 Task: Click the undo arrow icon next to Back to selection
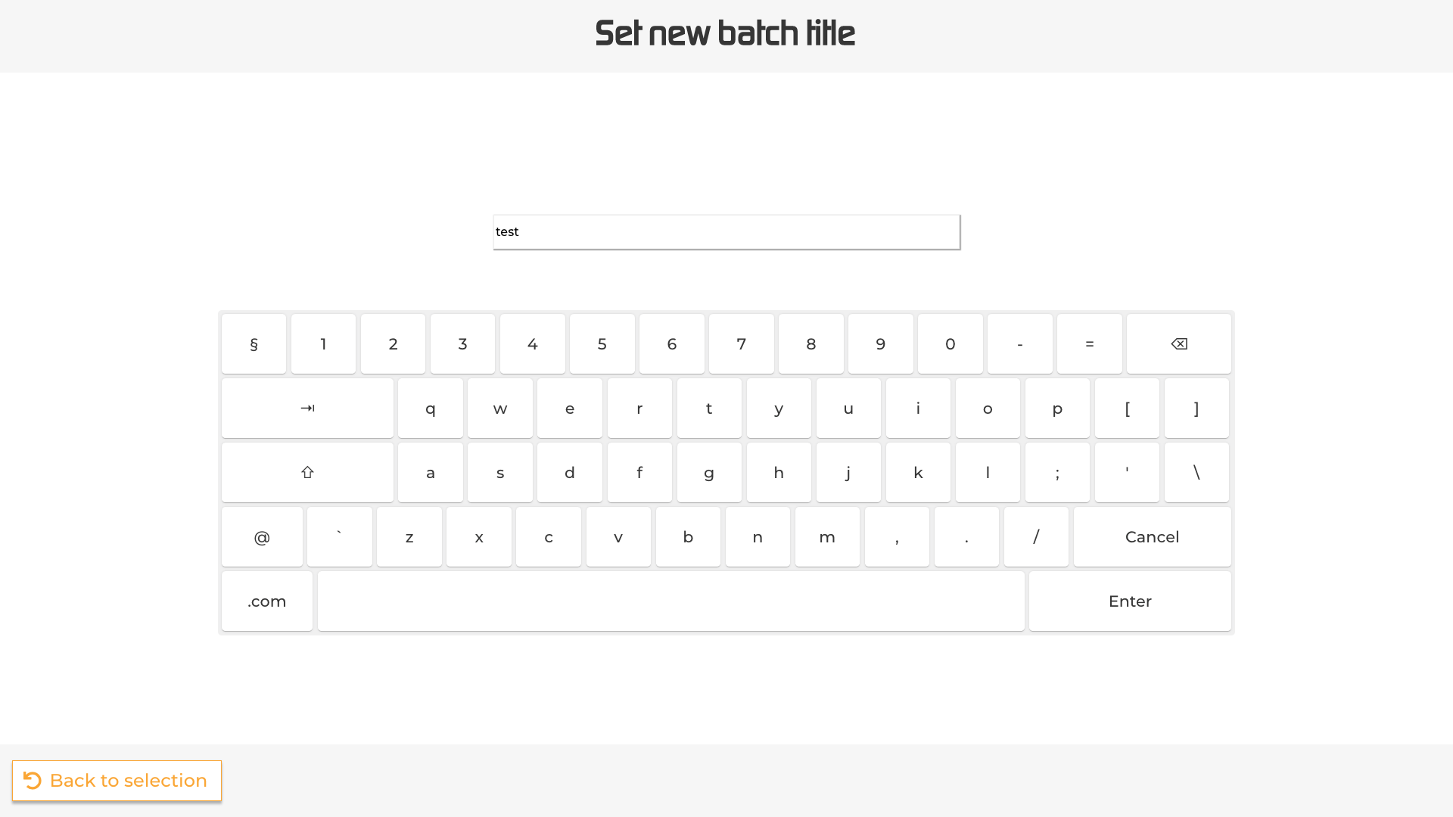pos(32,780)
